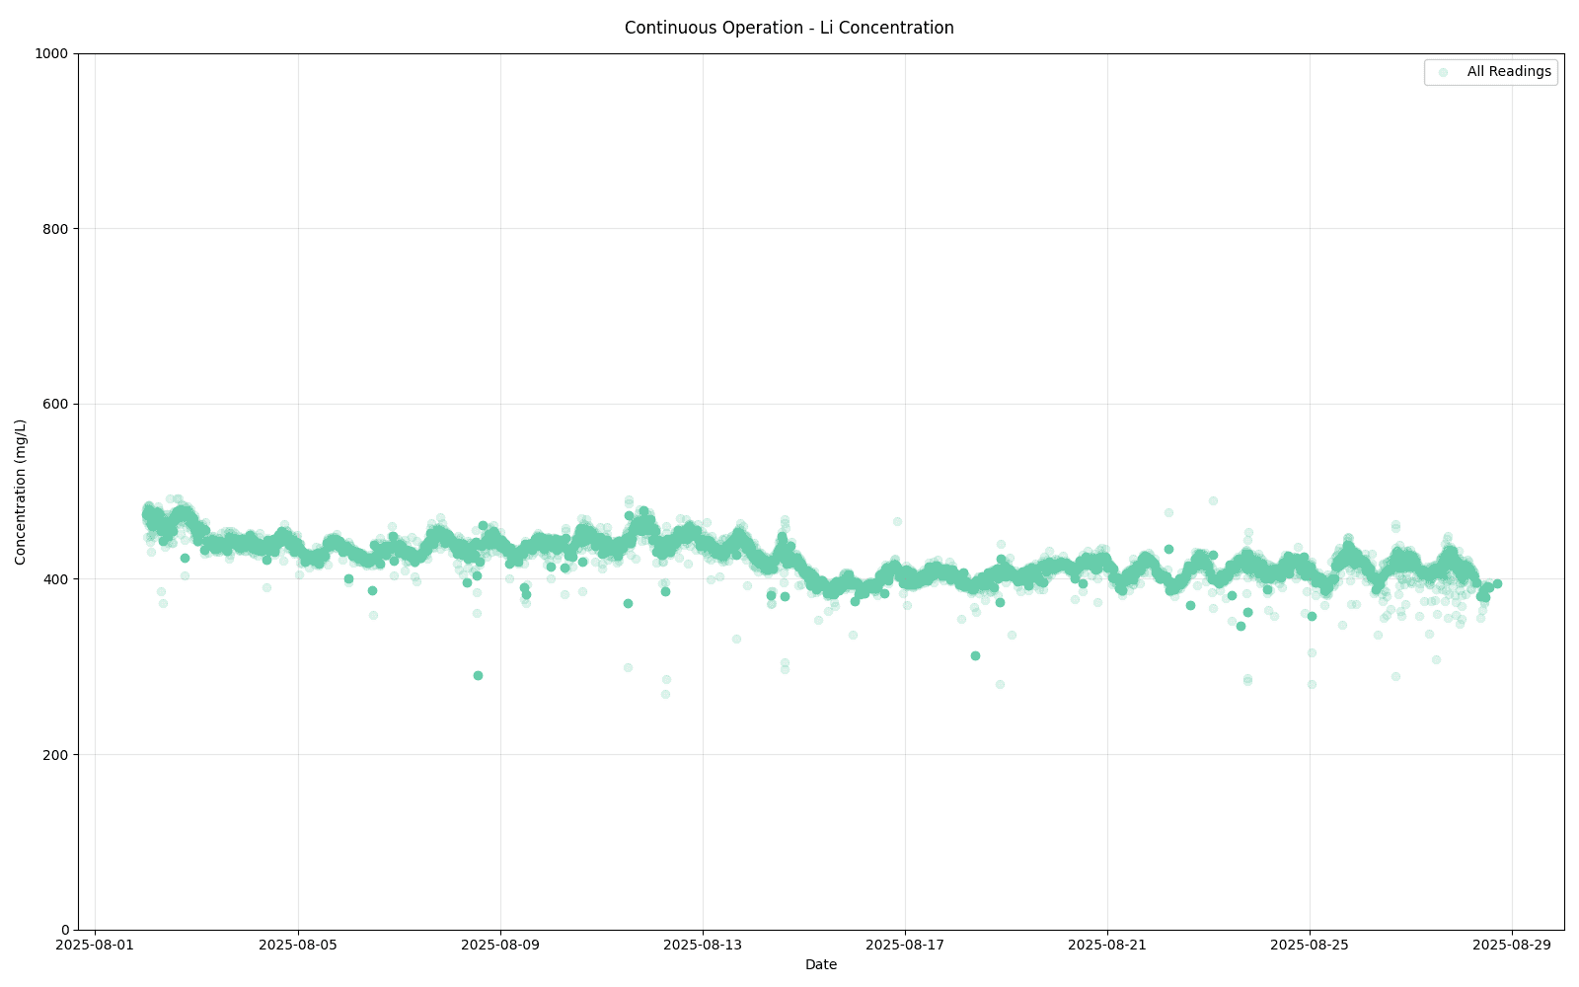Select the chart title about Li Concentration
Image resolution: width=1579 pixels, height=987 pixels.
789,28
